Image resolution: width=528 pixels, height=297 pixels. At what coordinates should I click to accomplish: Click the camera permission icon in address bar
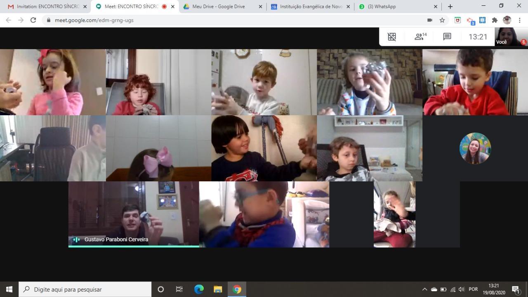[429, 20]
